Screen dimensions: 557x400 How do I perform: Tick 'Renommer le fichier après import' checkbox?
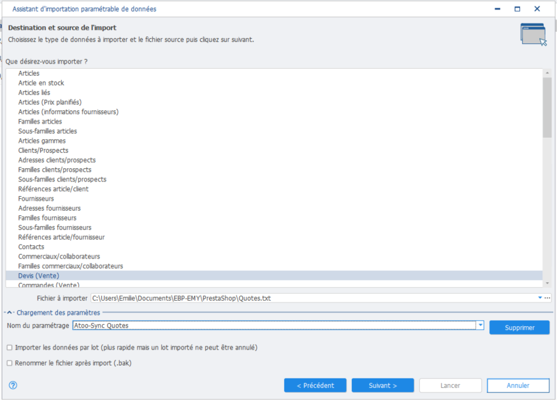coord(9,363)
